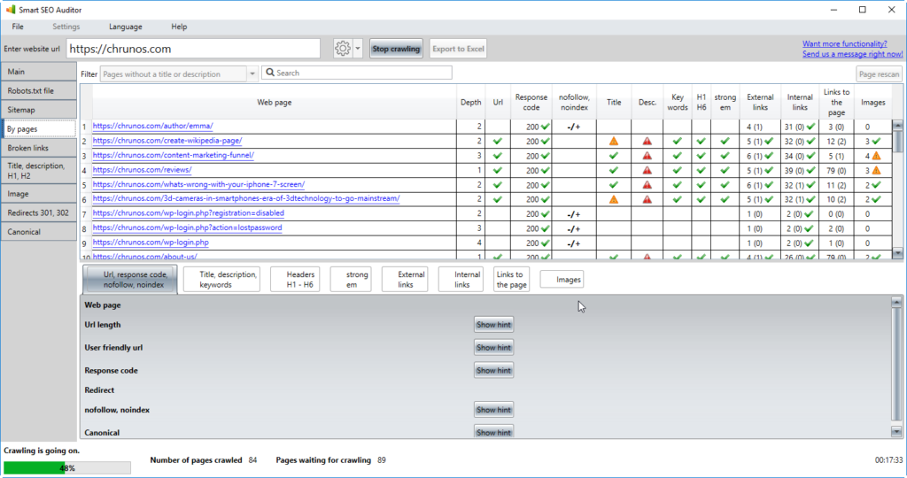Open wp-login.php?registration=disabled link

pos(188,213)
